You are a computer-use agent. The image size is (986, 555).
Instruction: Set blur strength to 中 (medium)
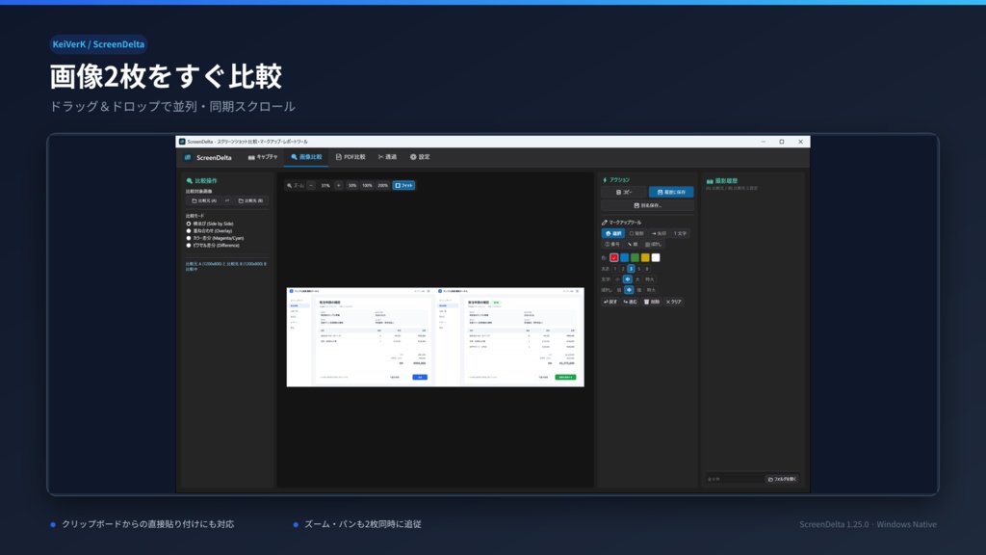629,290
